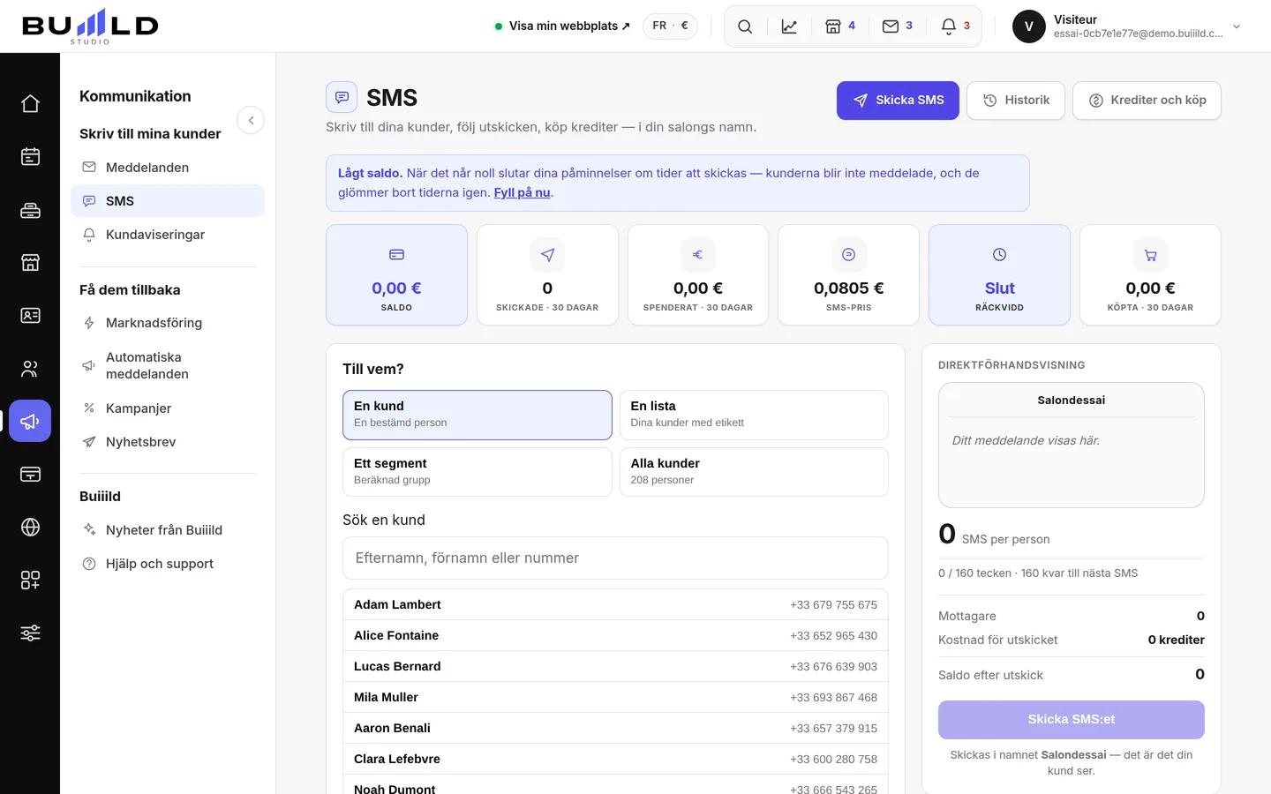
Task: Open the calendar icon in the sidebar
Action: point(30,156)
